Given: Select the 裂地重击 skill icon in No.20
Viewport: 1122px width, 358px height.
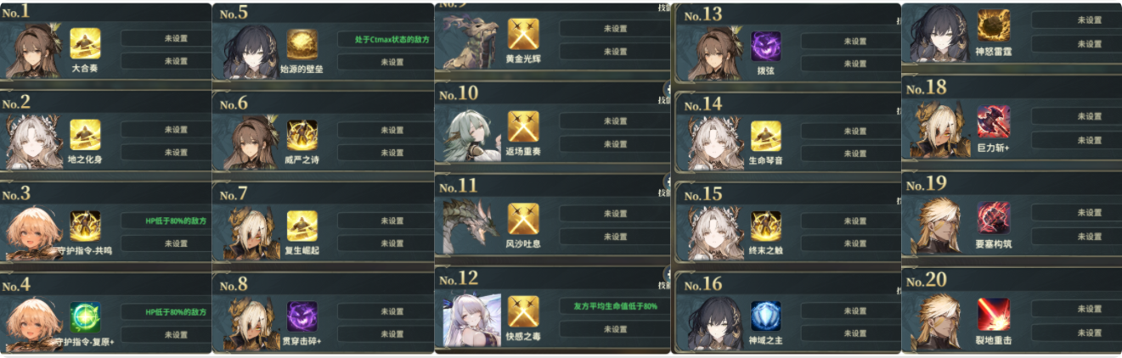Looking at the screenshot, I should (994, 315).
